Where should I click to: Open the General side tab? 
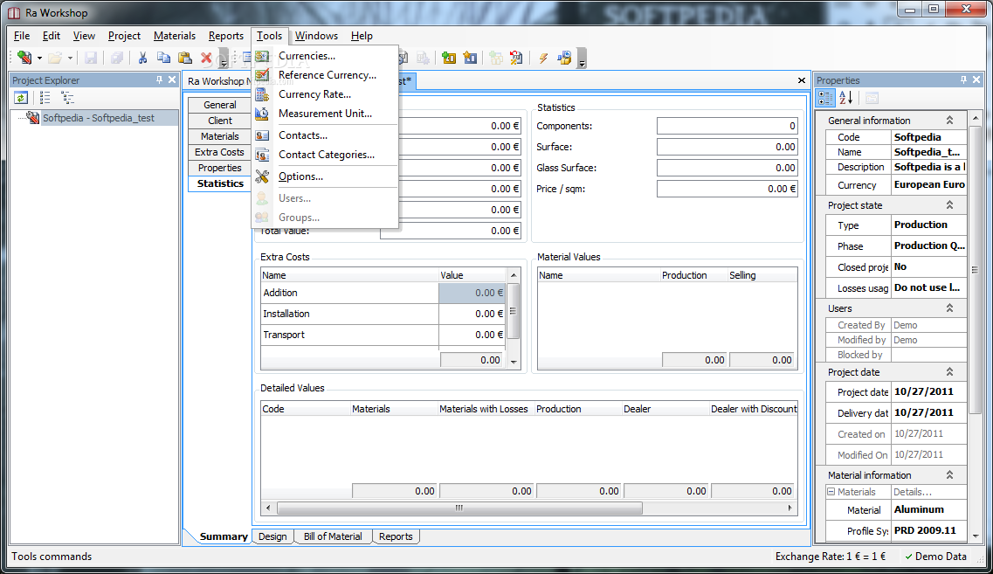tap(220, 105)
